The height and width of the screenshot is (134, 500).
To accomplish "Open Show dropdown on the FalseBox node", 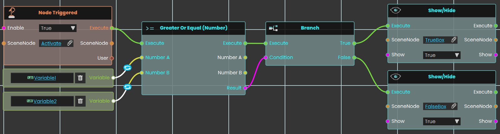I will 442,121.
